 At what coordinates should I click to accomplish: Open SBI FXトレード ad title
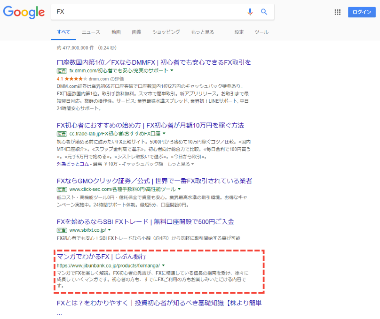[x=145, y=221]
